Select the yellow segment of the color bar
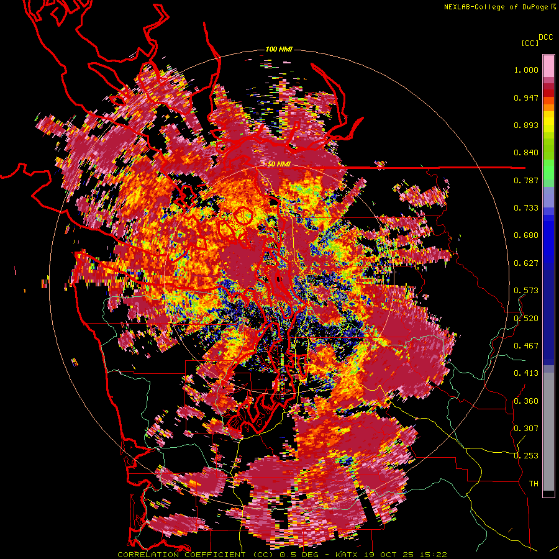This screenshot has height=559, width=559. coord(548,122)
